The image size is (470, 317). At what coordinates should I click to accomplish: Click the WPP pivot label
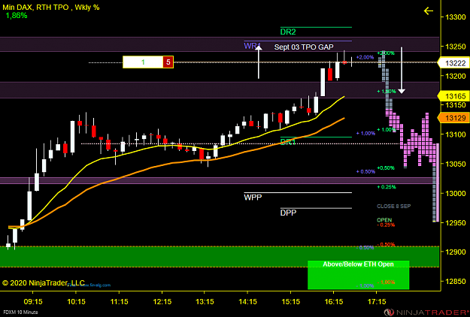[253, 197]
